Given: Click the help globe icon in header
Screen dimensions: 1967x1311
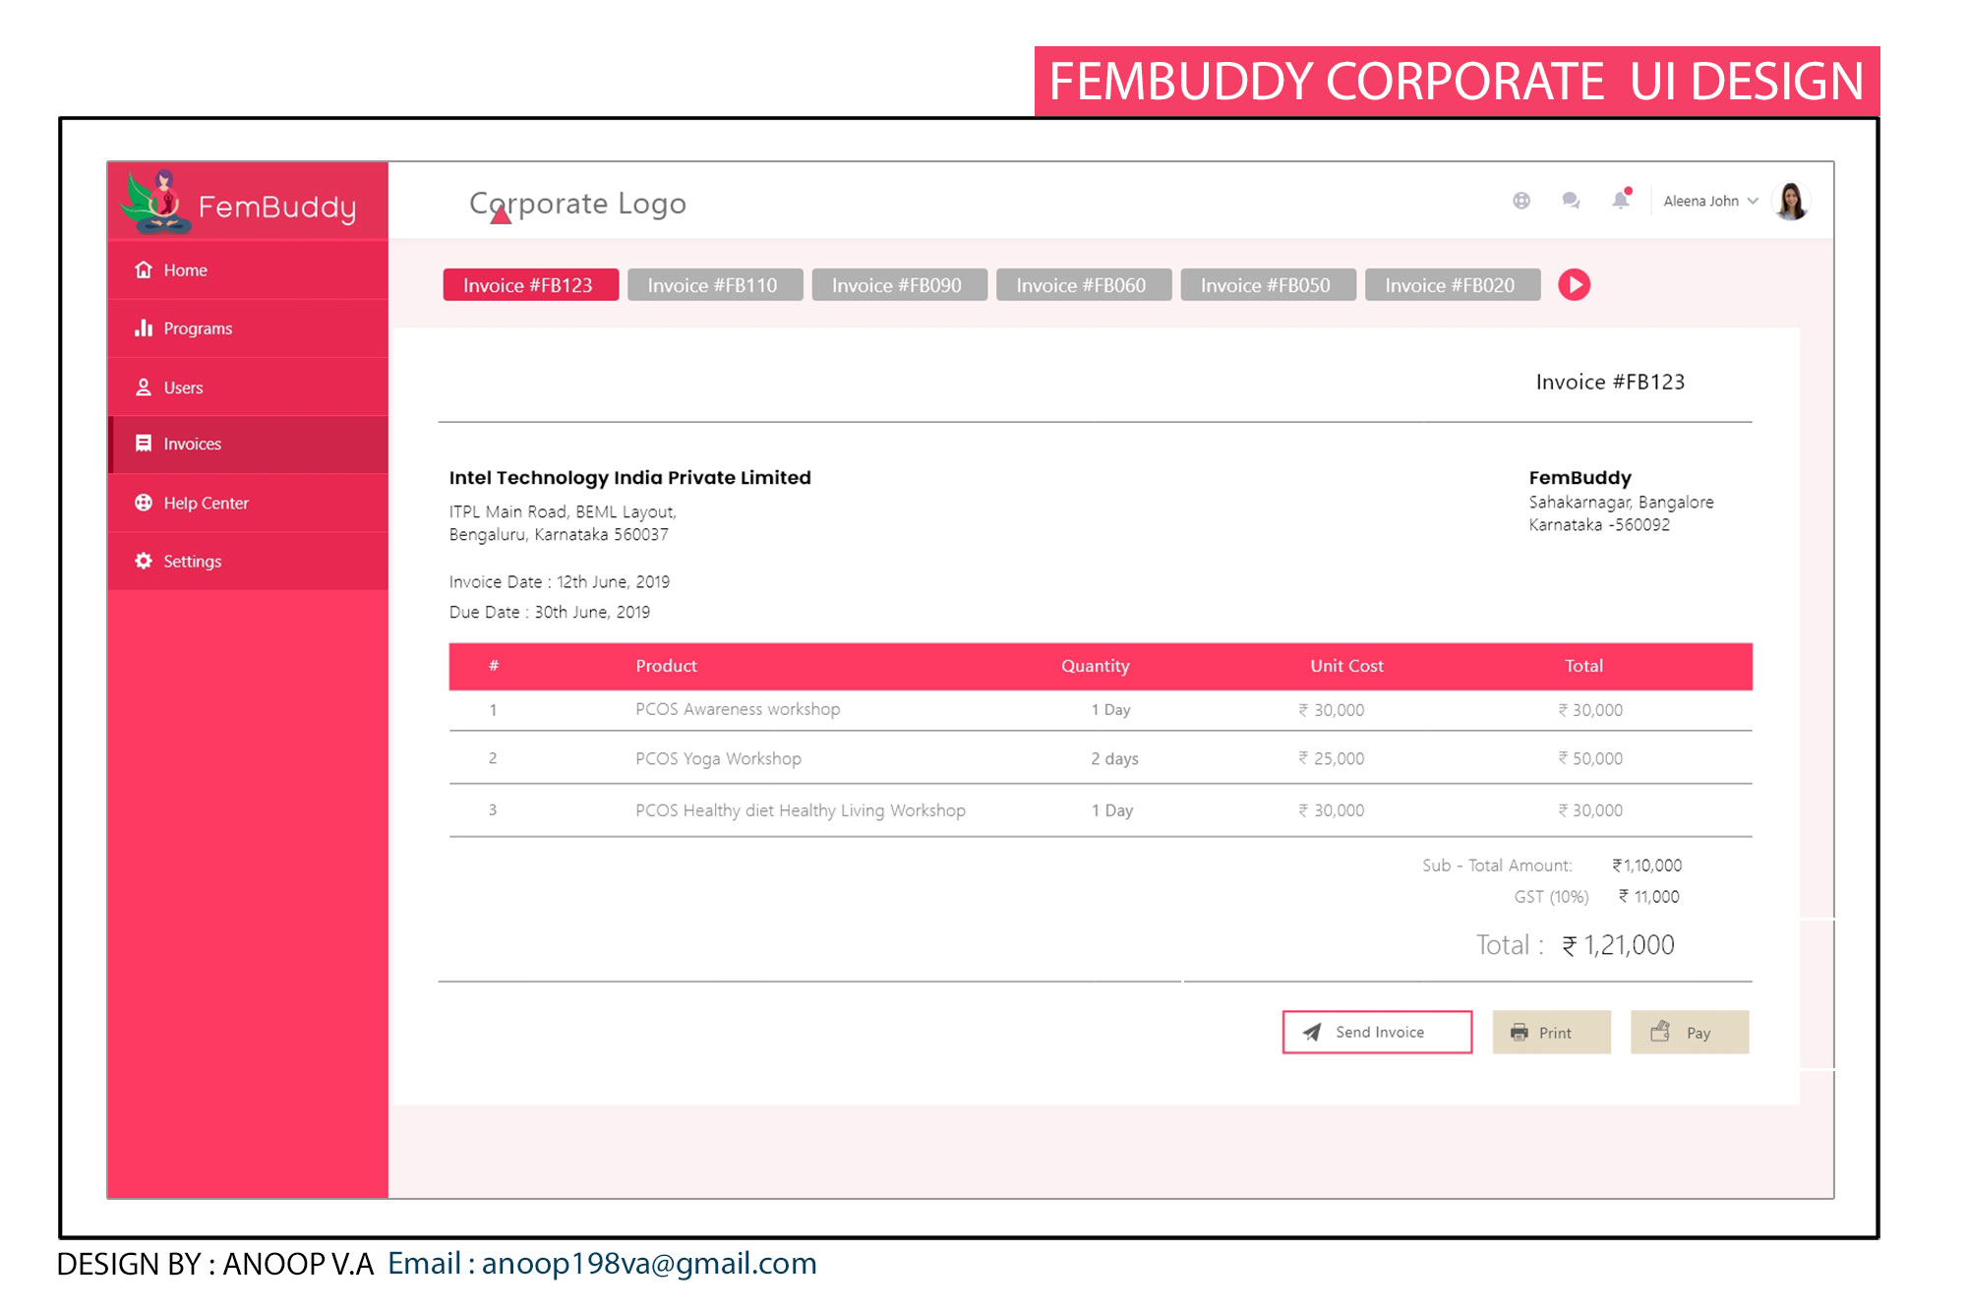Looking at the screenshot, I should (1521, 201).
